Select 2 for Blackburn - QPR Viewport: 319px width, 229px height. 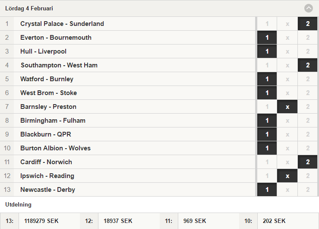tap(308, 134)
